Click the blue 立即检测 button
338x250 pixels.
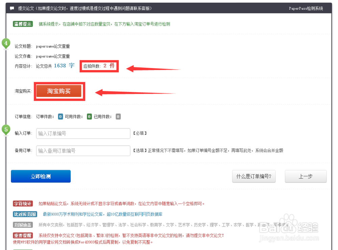click(x=41, y=176)
